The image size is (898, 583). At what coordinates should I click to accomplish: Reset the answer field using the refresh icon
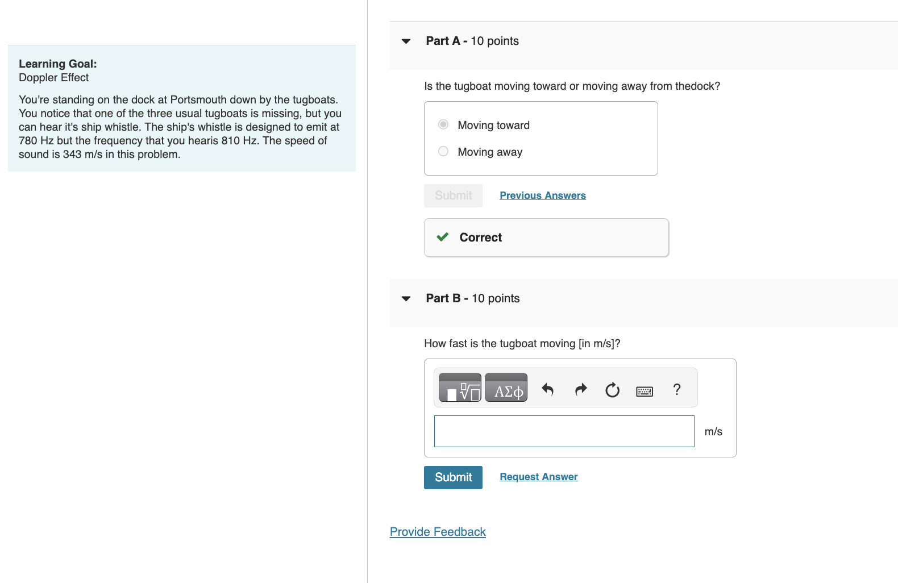coord(612,390)
